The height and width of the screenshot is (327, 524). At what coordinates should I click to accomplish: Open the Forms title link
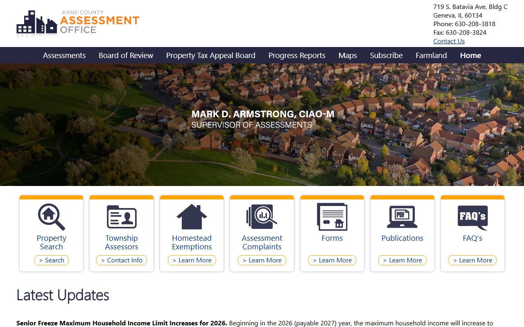point(332,238)
